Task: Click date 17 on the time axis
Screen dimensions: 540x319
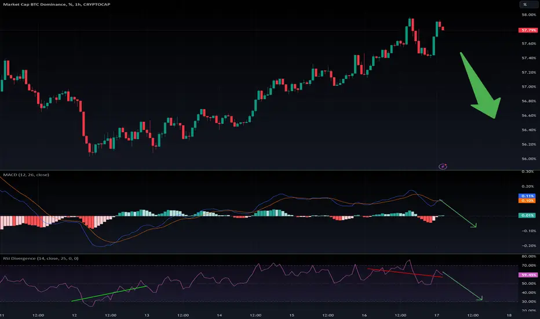Action: click(437, 315)
